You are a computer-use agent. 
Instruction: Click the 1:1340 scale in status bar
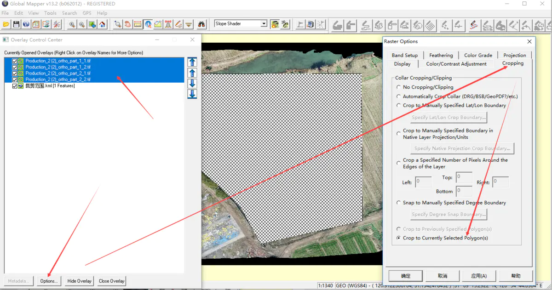pos(326,286)
